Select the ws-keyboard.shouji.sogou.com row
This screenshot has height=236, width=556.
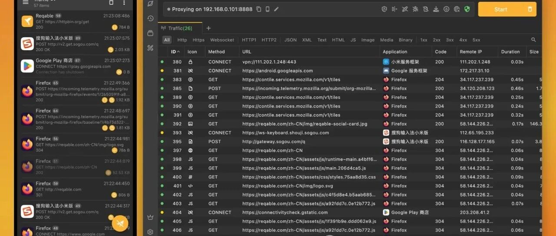pos(350,133)
